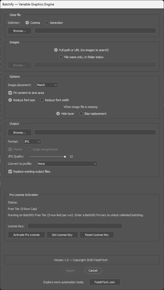This screenshot has height=290, width=164.
Task: Click Browse in the Output section
Action: coord(20,133)
